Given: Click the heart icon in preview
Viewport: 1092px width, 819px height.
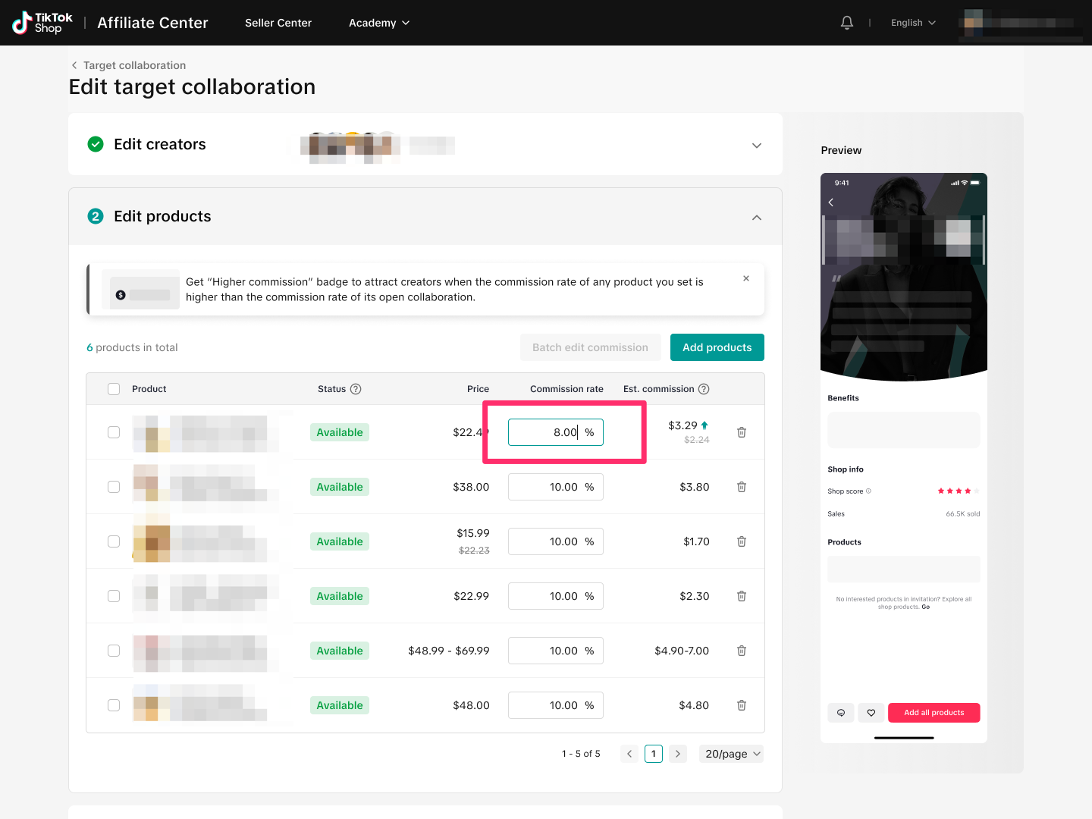Looking at the screenshot, I should pos(871,713).
